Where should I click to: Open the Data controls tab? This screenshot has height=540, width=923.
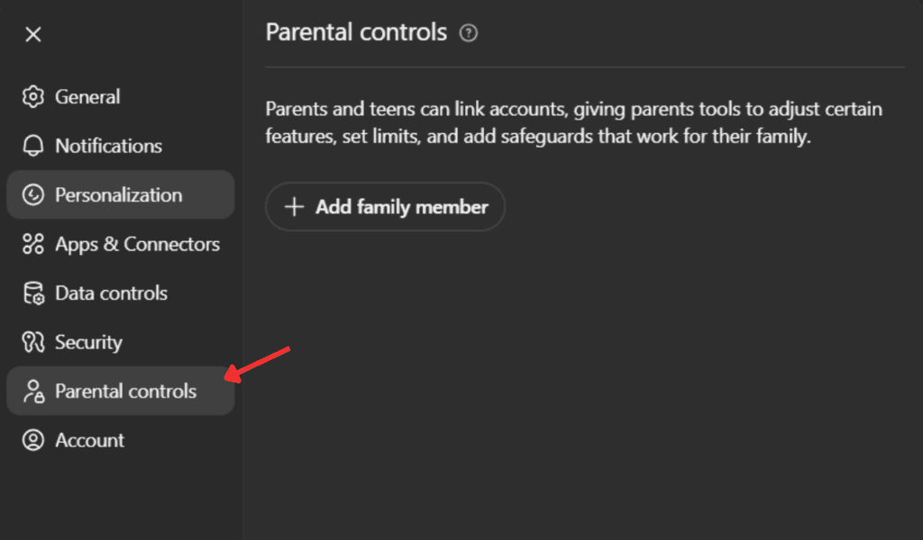[111, 293]
